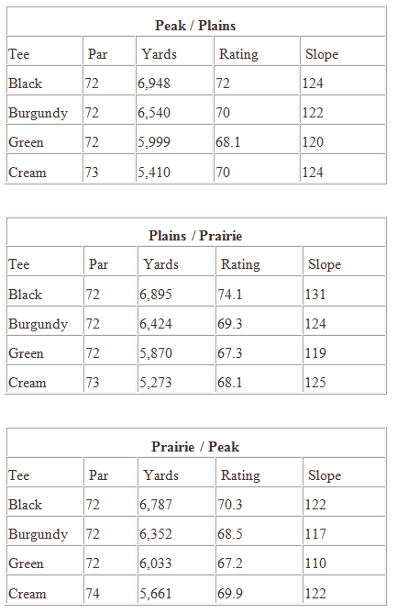Image resolution: width=397 pixels, height=614 pixels.
Task: Select slope value 125
Action: click(315, 383)
